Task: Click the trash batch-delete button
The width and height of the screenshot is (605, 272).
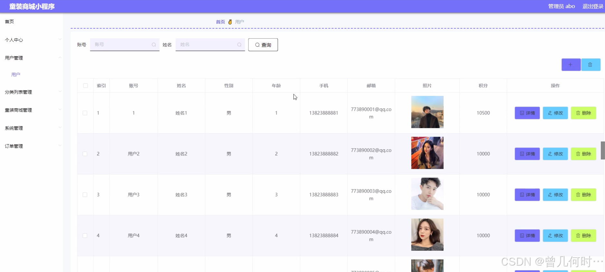Action: tap(591, 65)
